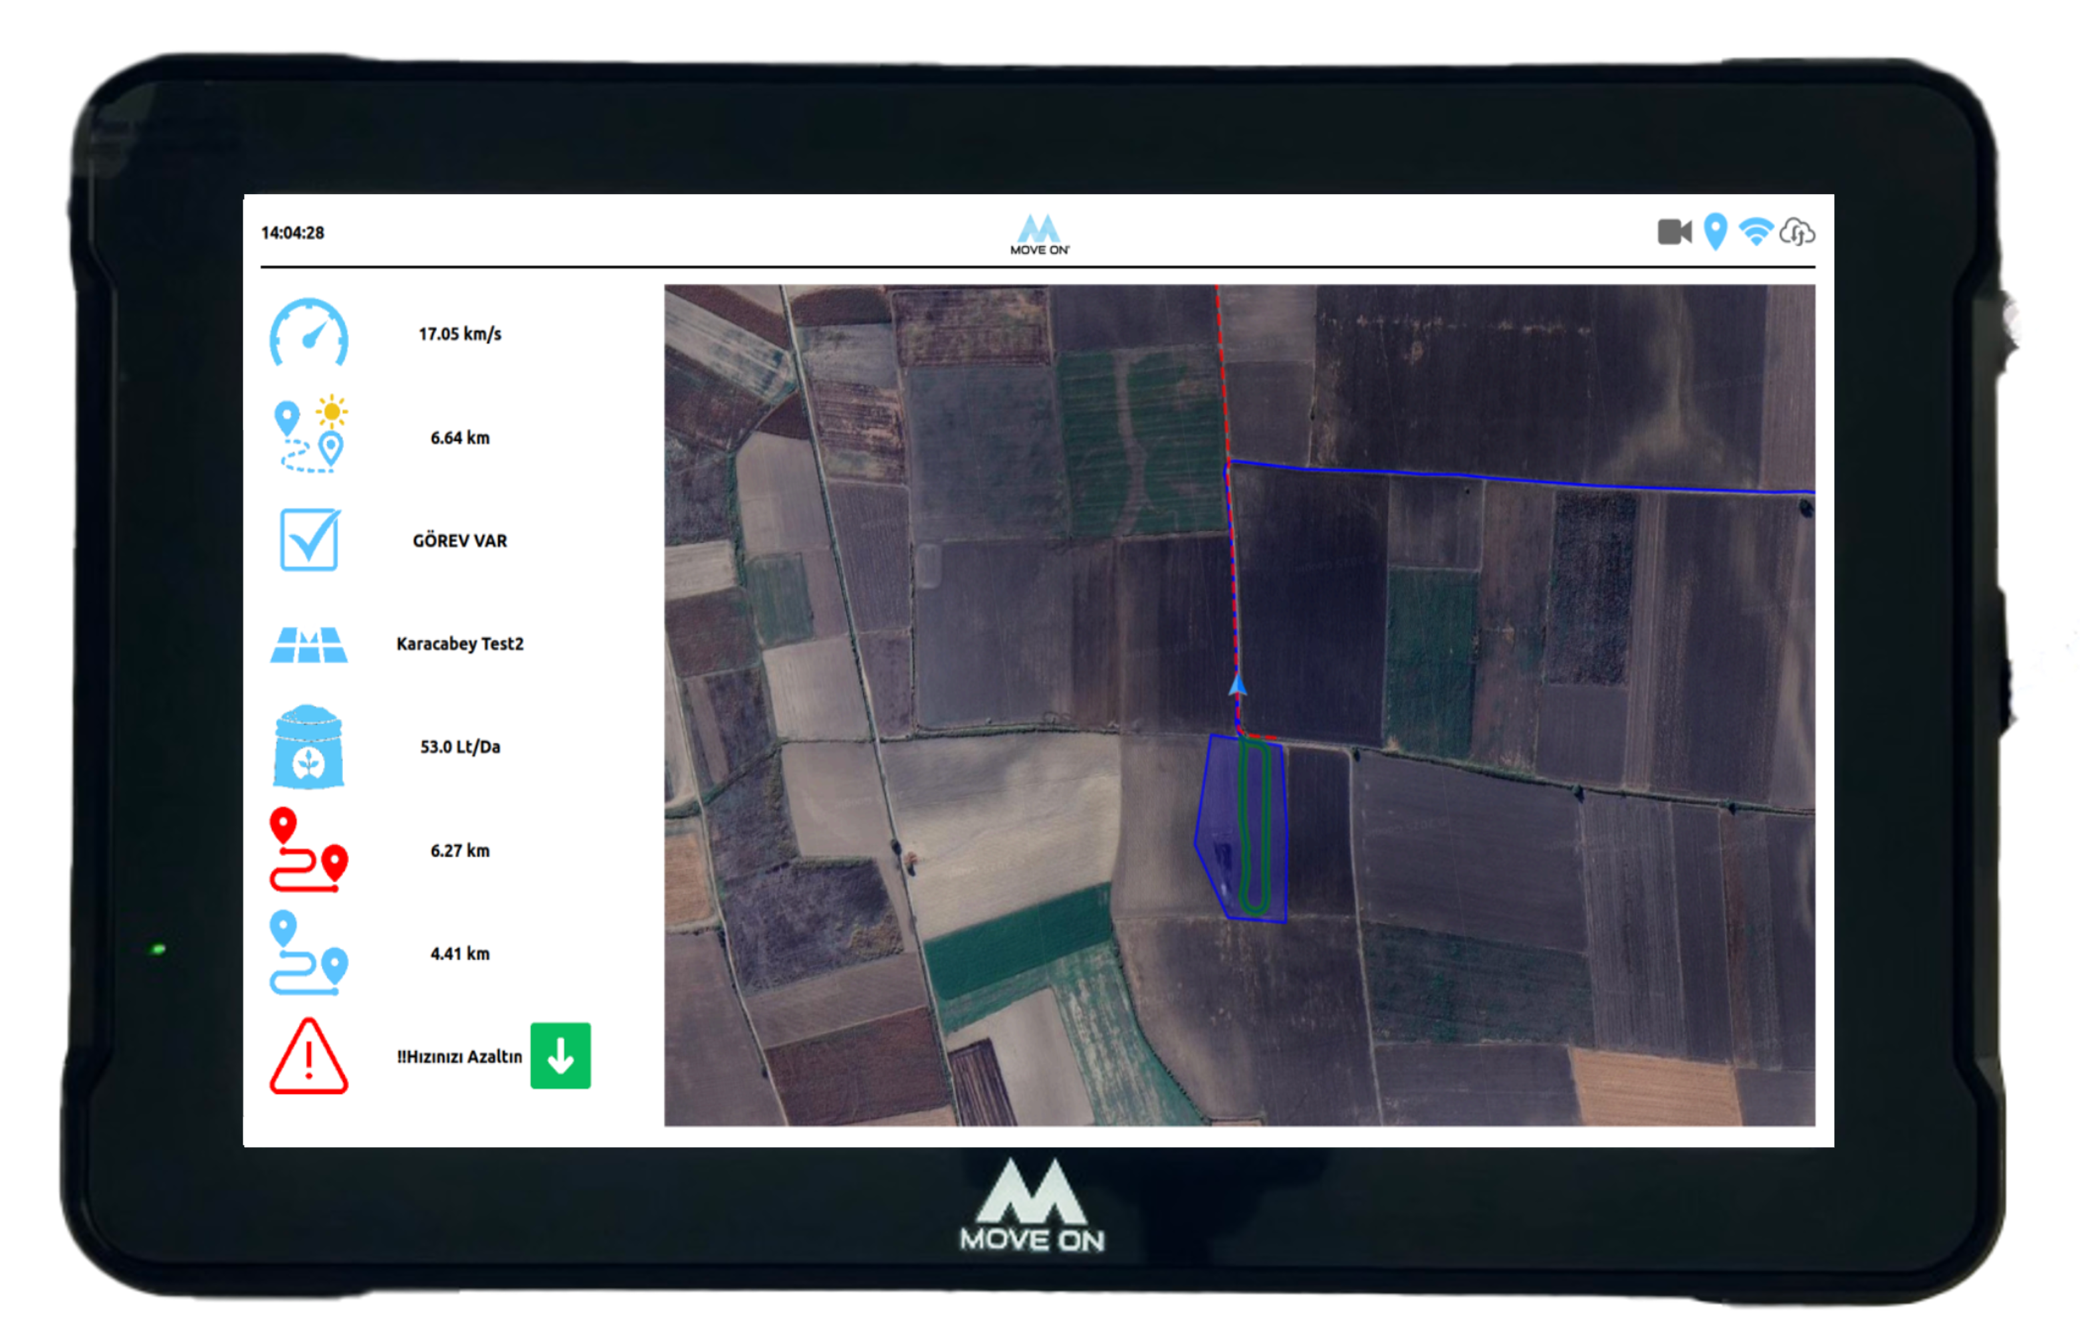This screenshot has height=1334, width=2084.
Task: Click the red route pins icon
Action: click(308, 849)
